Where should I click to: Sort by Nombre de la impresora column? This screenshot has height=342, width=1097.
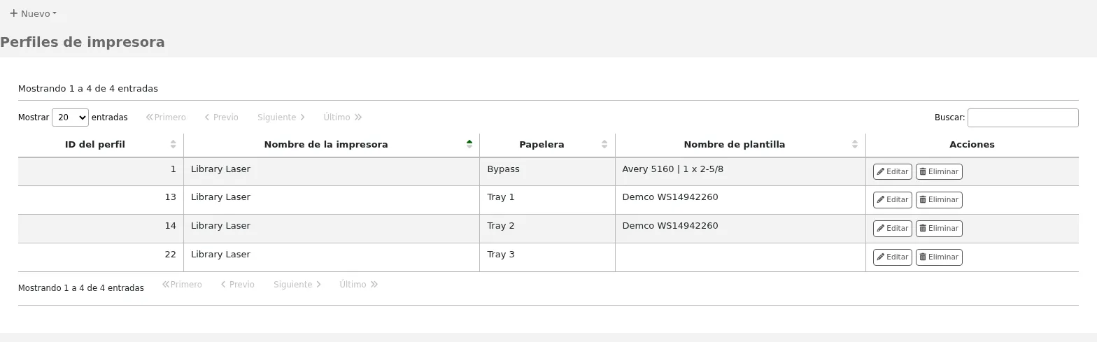332,145
